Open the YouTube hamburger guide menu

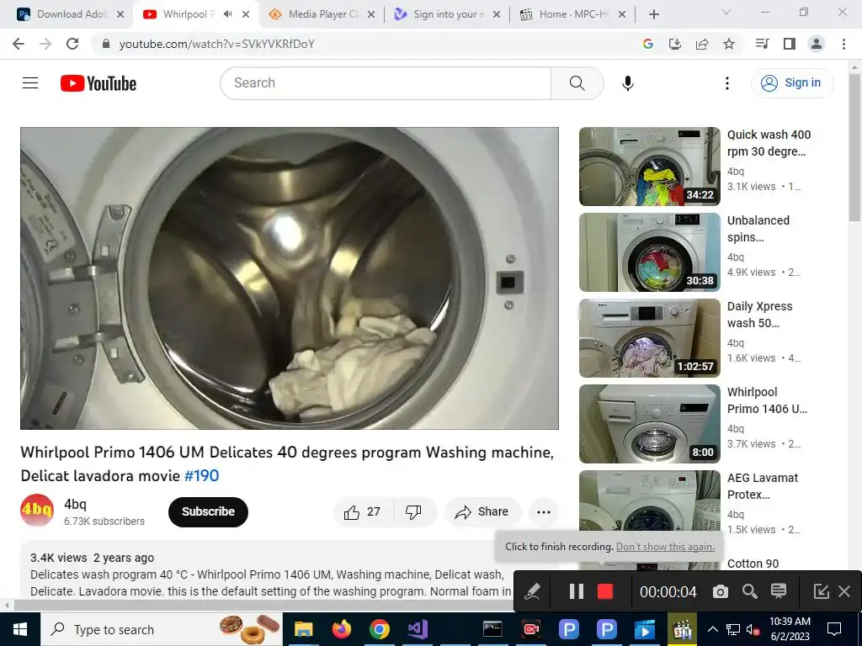click(x=30, y=83)
